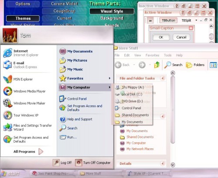Screen dimensions: 218x178
Task: Launch Tour Windows XP
Action: [x=21, y=115]
